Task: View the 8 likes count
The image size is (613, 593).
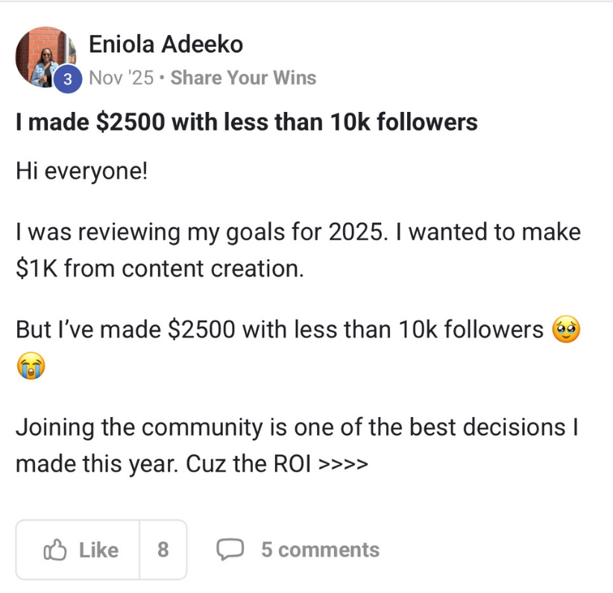Action: (163, 550)
